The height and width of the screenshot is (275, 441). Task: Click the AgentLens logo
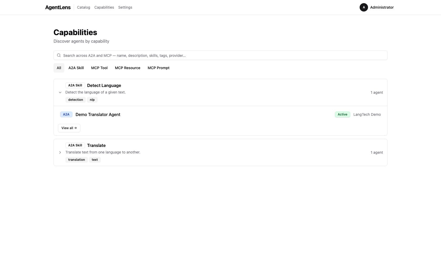(58, 7)
